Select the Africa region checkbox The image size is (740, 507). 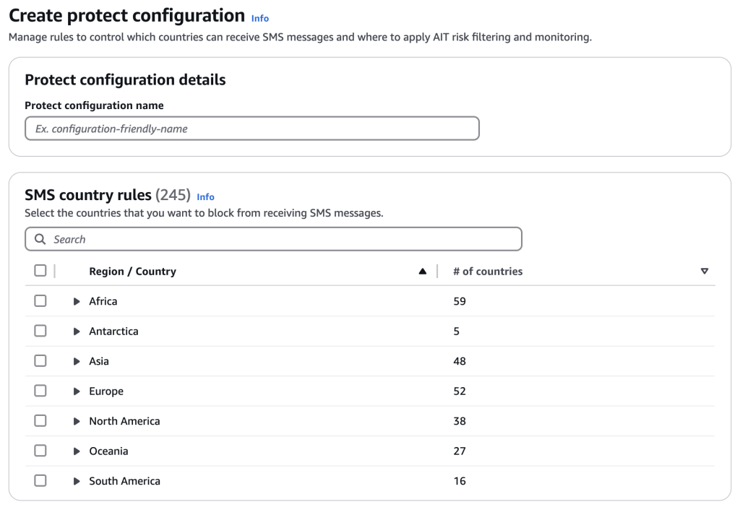pyautogui.click(x=40, y=301)
